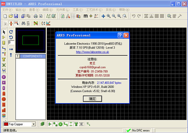The image size is (188, 133).
Task: Select the red rectangular SMT pad tool
Action: click(4, 105)
